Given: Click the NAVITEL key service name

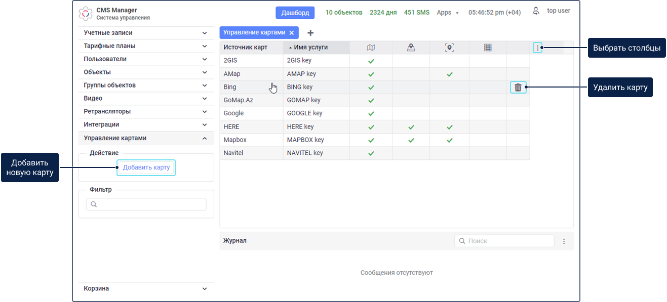Looking at the screenshot, I should (305, 153).
